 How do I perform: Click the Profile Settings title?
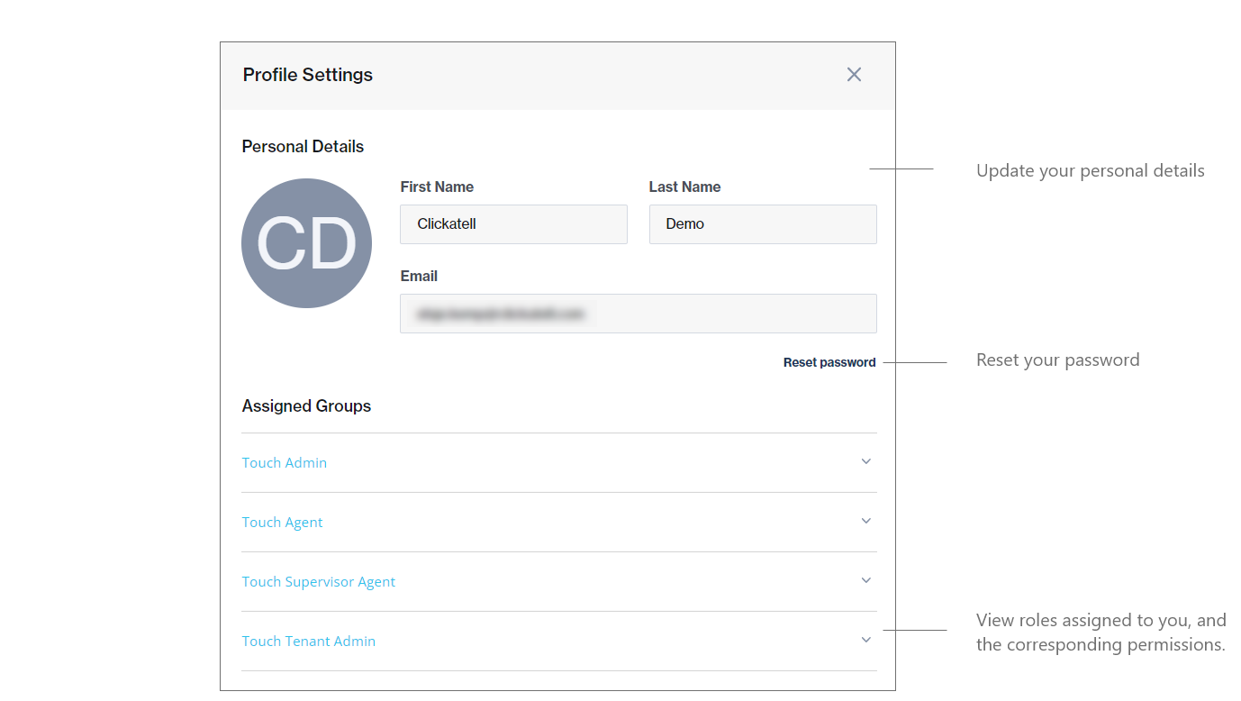(x=307, y=75)
